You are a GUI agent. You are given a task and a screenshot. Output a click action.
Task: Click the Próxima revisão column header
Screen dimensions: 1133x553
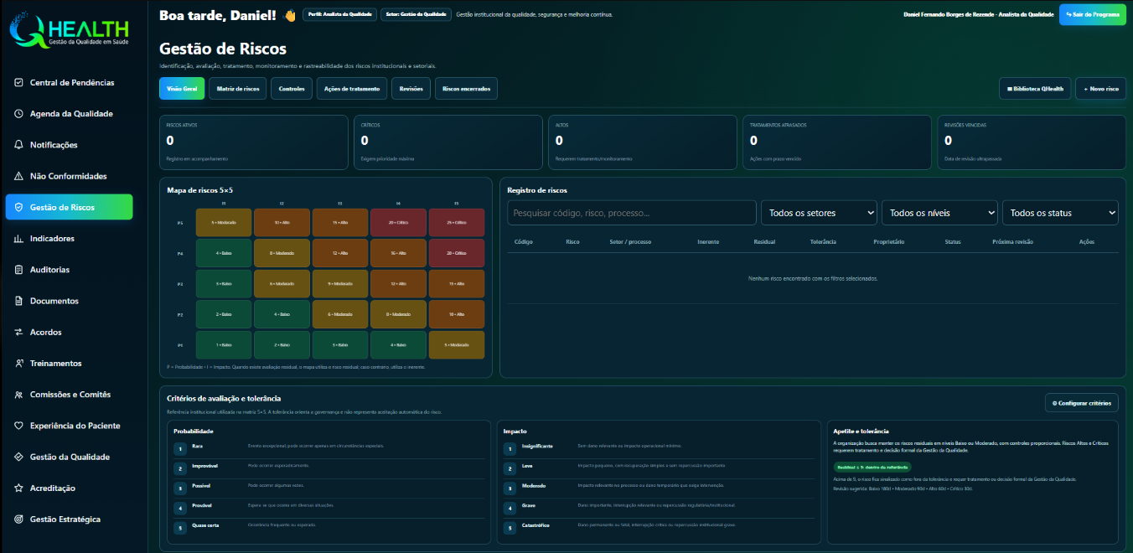(x=1012, y=241)
